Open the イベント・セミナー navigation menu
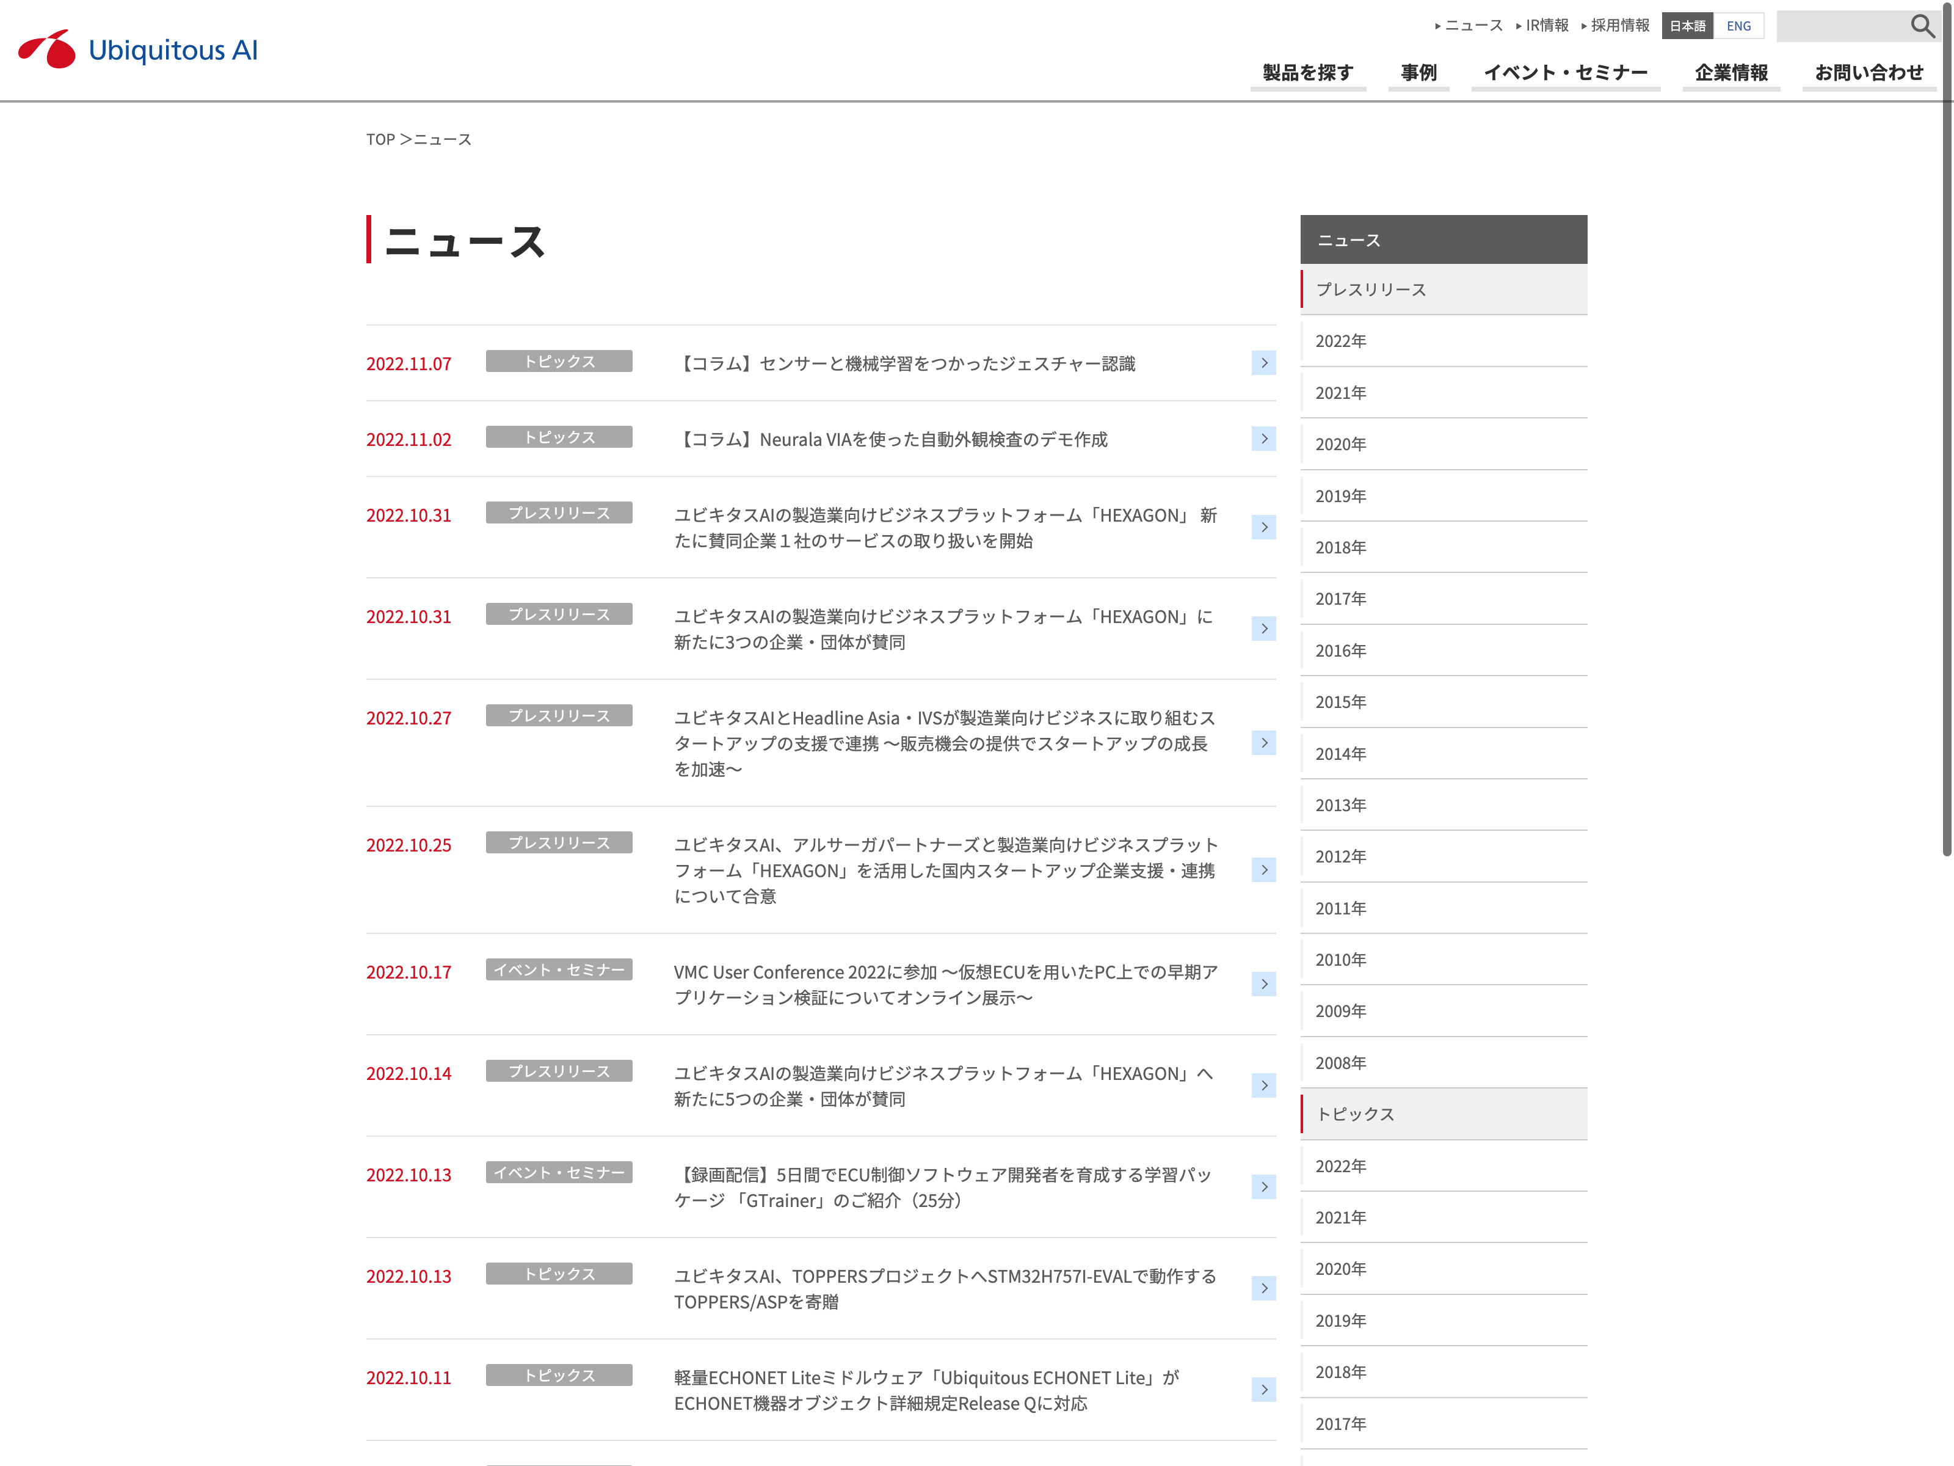The width and height of the screenshot is (1954, 1466). pyautogui.click(x=1565, y=73)
